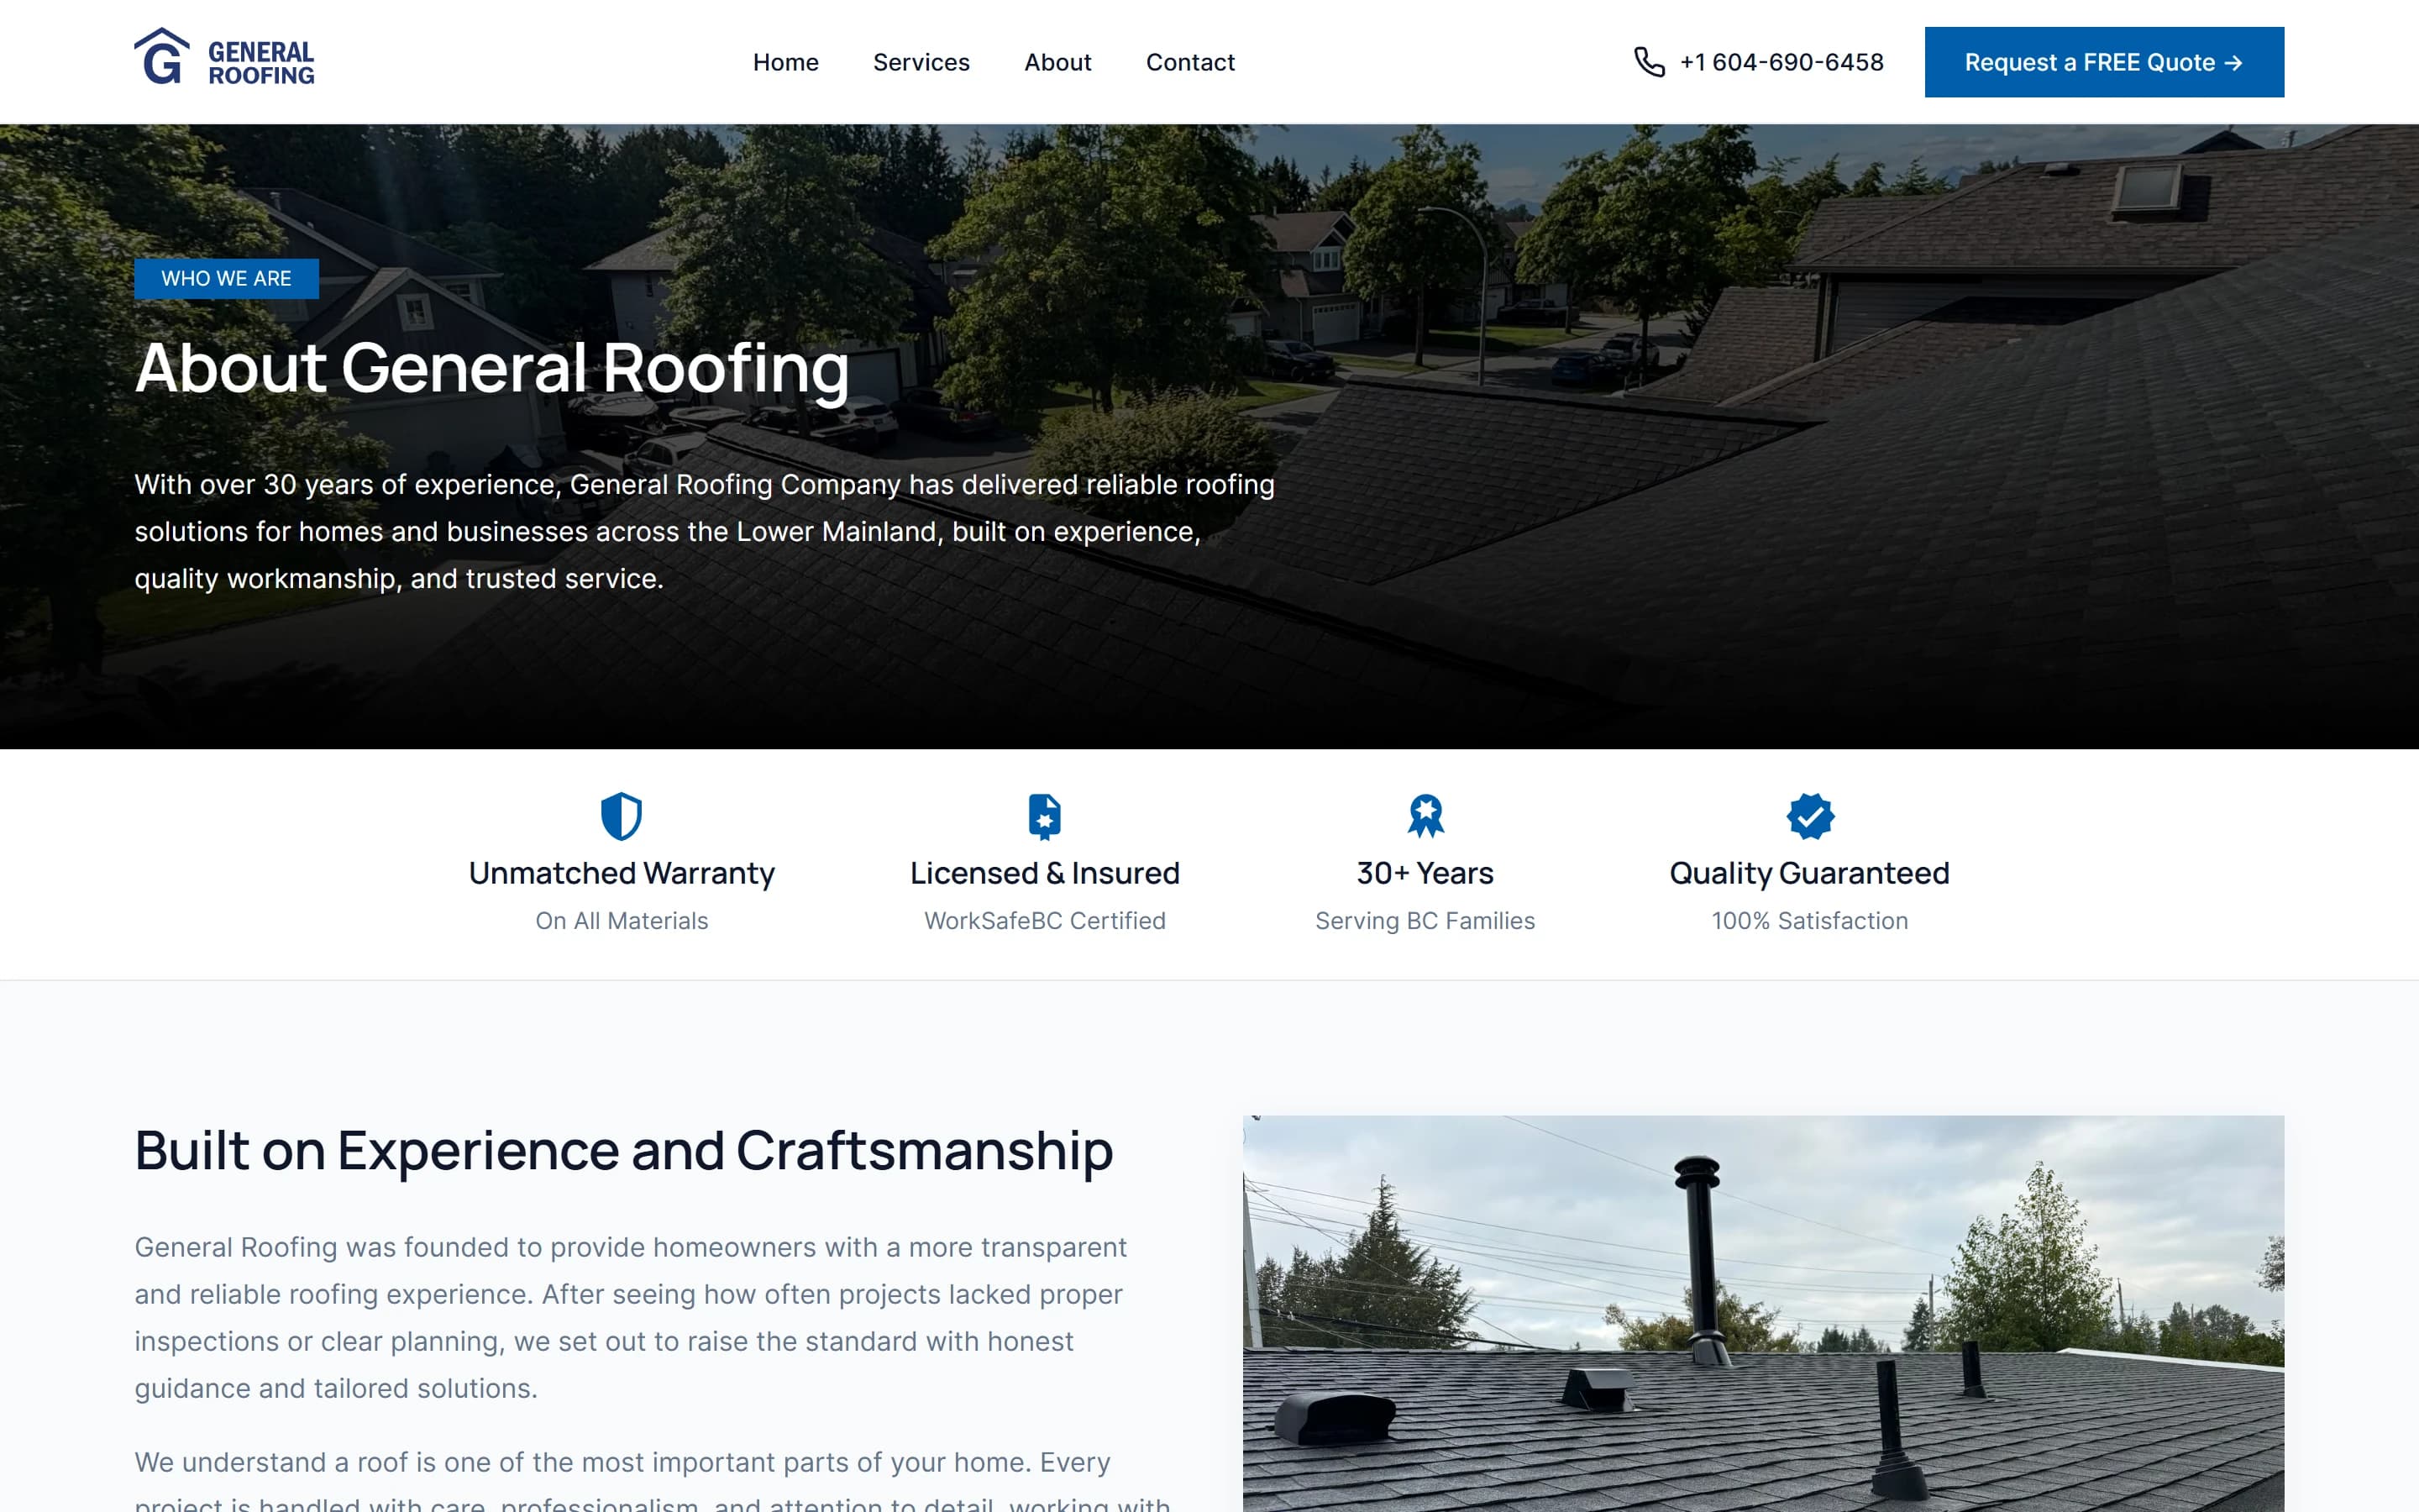Click the phone handset icon
This screenshot has width=2419, height=1512.
click(1648, 62)
